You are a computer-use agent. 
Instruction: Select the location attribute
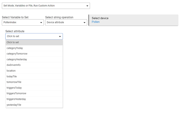pos(34,71)
